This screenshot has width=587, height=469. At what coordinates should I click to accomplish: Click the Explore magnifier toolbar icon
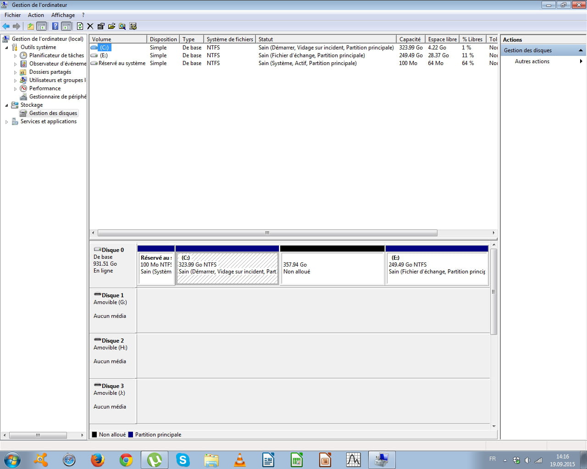tap(122, 26)
